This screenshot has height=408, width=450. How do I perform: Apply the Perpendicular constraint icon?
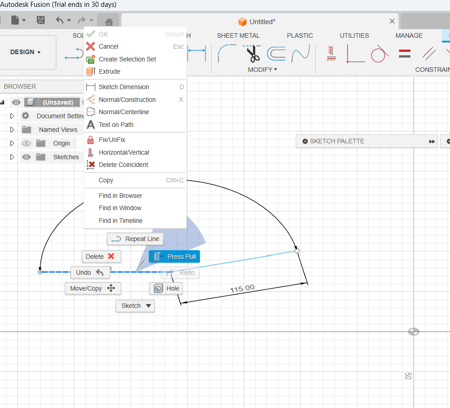pos(355,54)
